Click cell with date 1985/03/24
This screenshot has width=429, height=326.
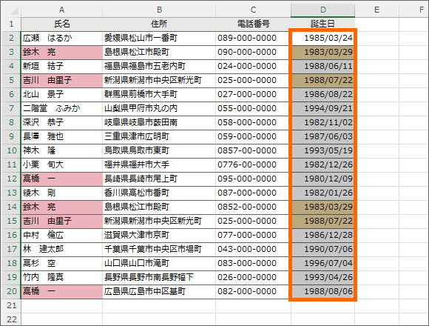pos(322,38)
